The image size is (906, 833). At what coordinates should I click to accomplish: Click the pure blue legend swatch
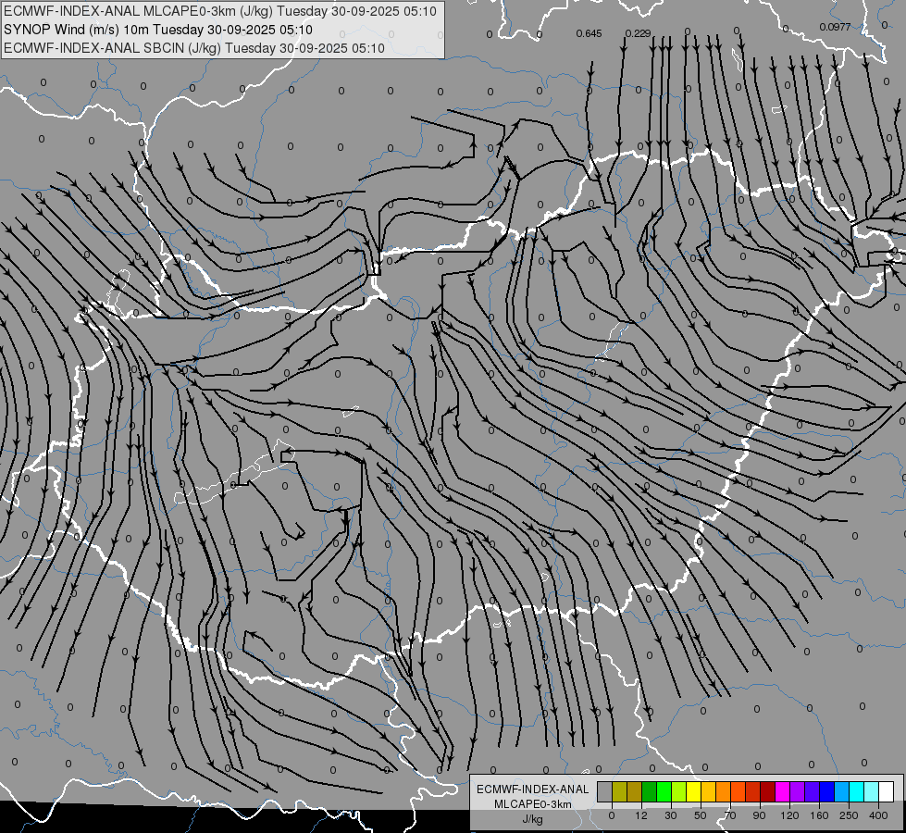[827, 791]
